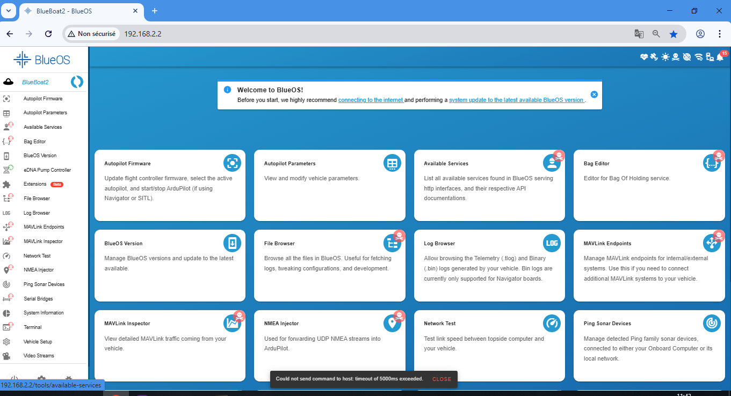Toggle light/dark theme with sun icon
The image size is (731, 396).
pyautogui.click(x=665, y=57)
